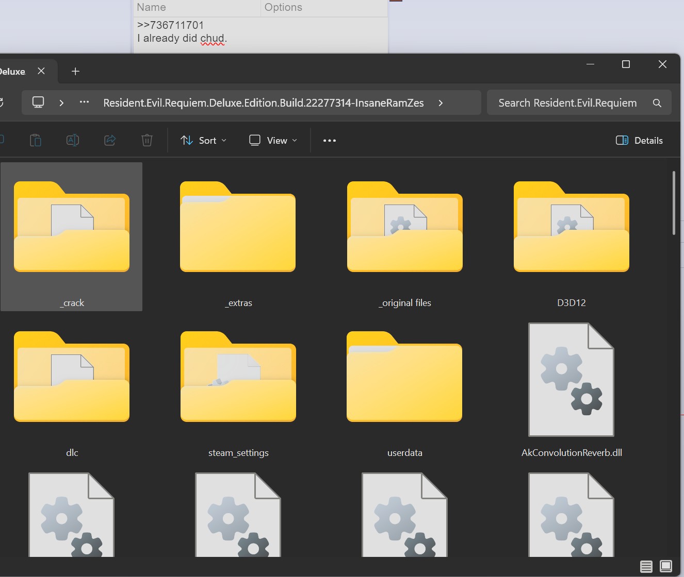Open the Sort dropdown

pyautogui.click(x=203, y=141)
